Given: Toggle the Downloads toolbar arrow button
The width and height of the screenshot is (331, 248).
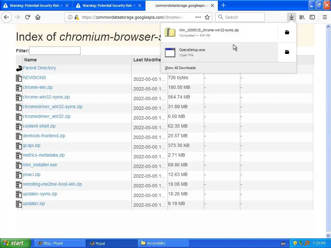Looking at the screenshot, I should coord(291,17).
